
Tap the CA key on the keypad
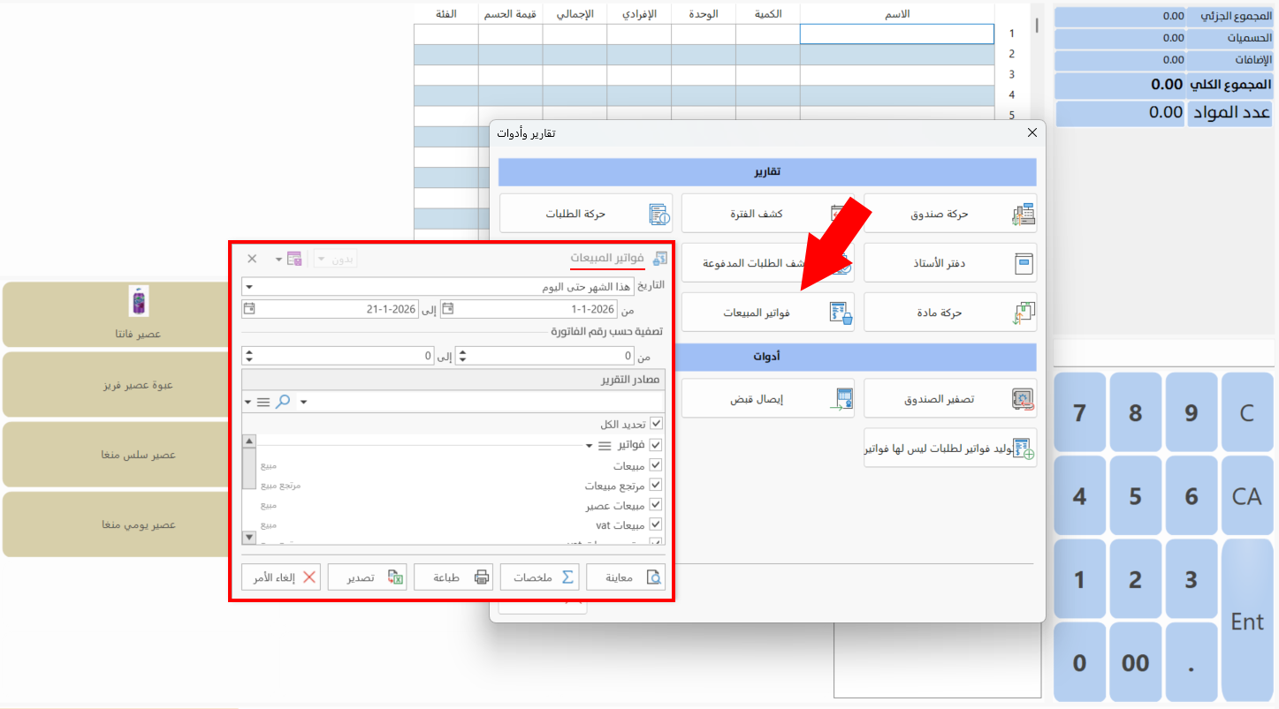coord(1247,496)
